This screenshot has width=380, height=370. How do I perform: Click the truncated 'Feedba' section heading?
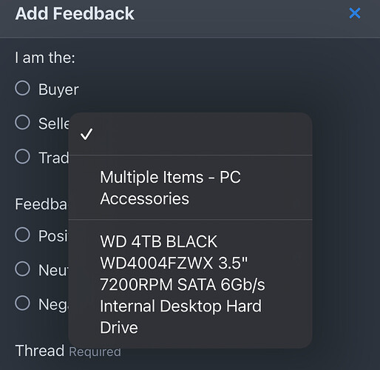click(41, 204)
